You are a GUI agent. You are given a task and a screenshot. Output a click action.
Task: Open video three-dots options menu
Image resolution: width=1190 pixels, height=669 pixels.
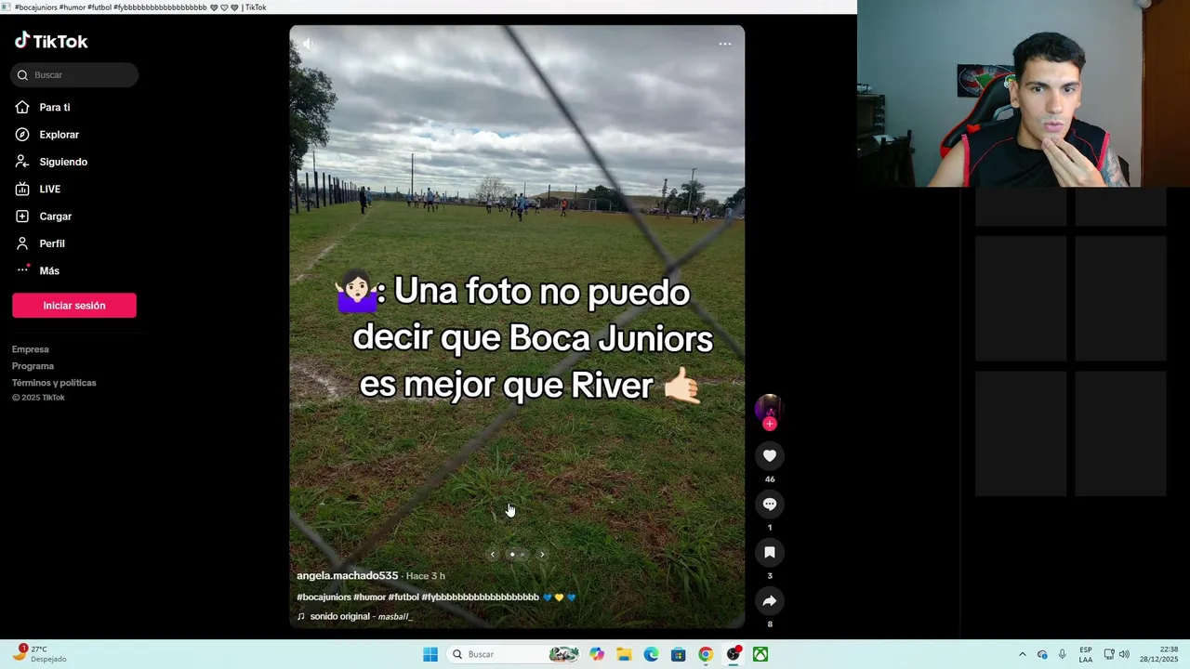tap(725, 44)
